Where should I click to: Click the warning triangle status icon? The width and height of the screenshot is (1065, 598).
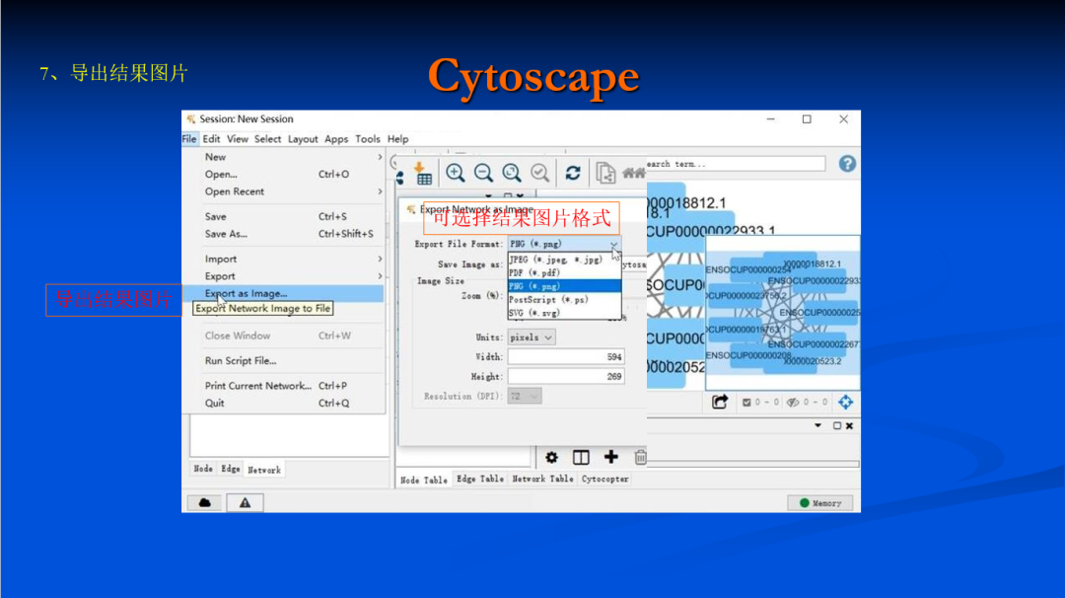[x=246, y=503]
